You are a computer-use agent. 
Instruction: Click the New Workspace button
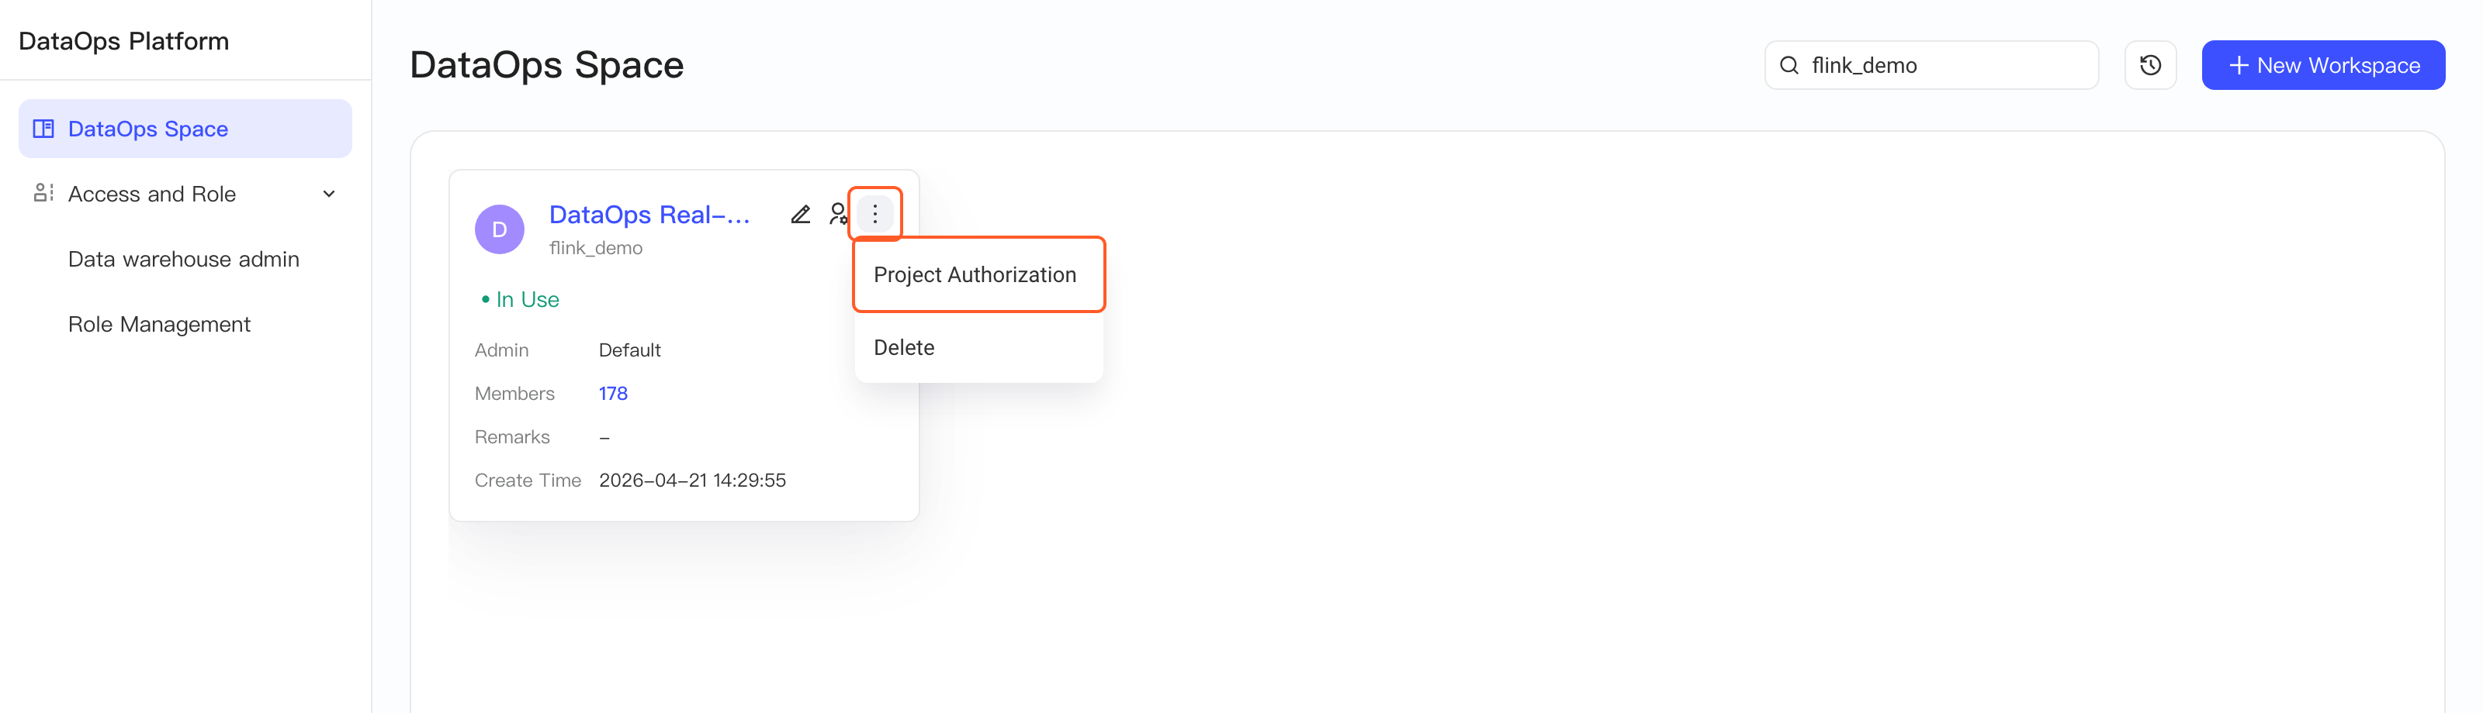point(2323,65)
